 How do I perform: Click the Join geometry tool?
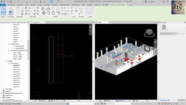coord(28,14)
